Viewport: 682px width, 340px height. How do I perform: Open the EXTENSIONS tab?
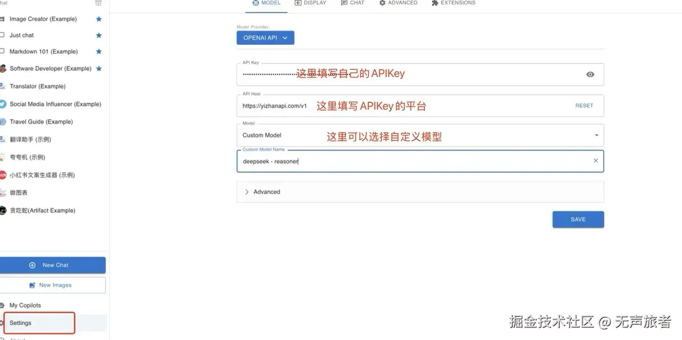[454, 3]
